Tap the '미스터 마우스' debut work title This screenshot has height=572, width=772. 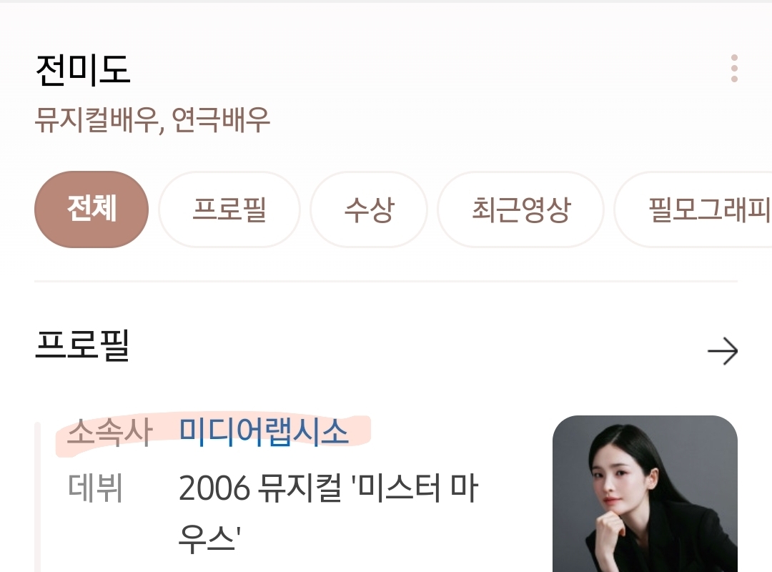click(x=328, y=514)
